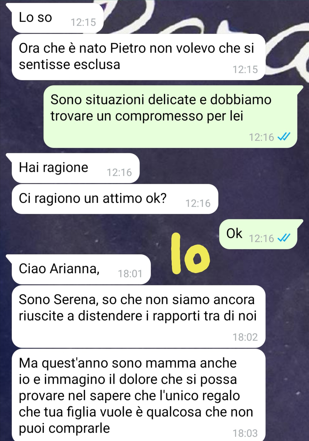309x441 pixels.
Task: Click the 12:16 time on 'Hai ragione'
Action: click(x=119, y=172)
